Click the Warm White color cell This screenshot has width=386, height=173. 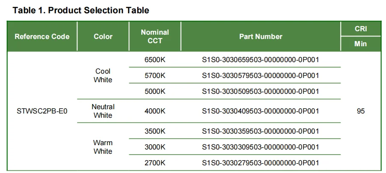coord(103,147)
